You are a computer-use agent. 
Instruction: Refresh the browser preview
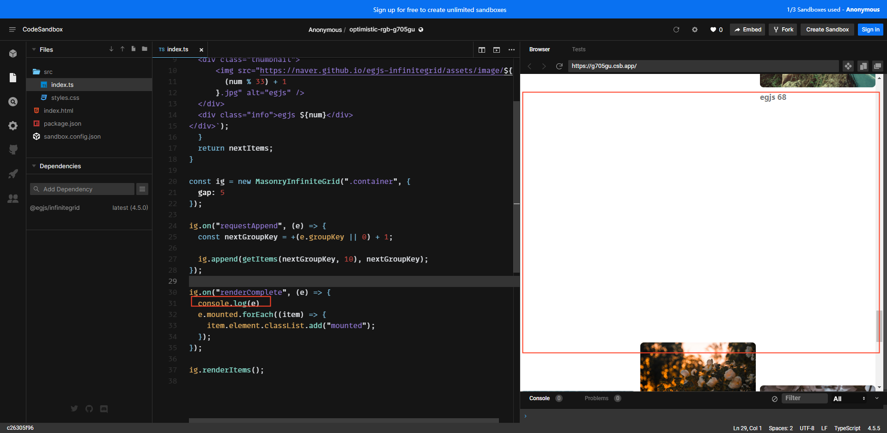559,66
